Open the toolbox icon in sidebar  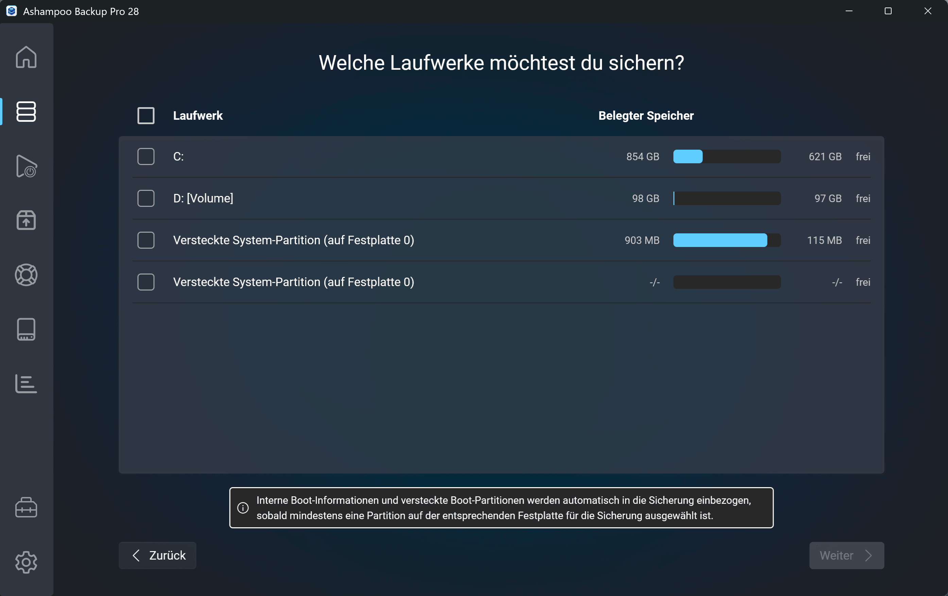(26, 507)
